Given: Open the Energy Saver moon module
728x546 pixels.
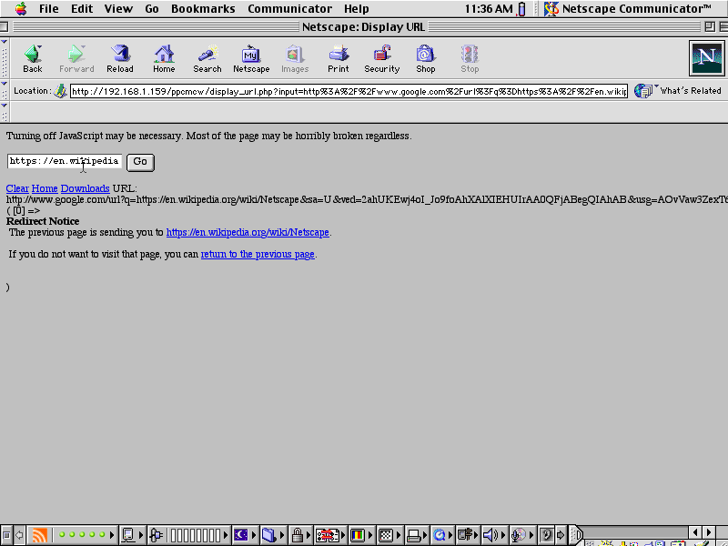Looking at the screenshot, I should (x=245, y=535).
